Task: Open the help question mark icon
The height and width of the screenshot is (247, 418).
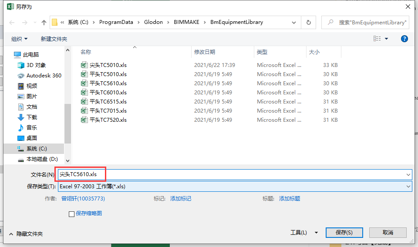Action: click(405, 39)
